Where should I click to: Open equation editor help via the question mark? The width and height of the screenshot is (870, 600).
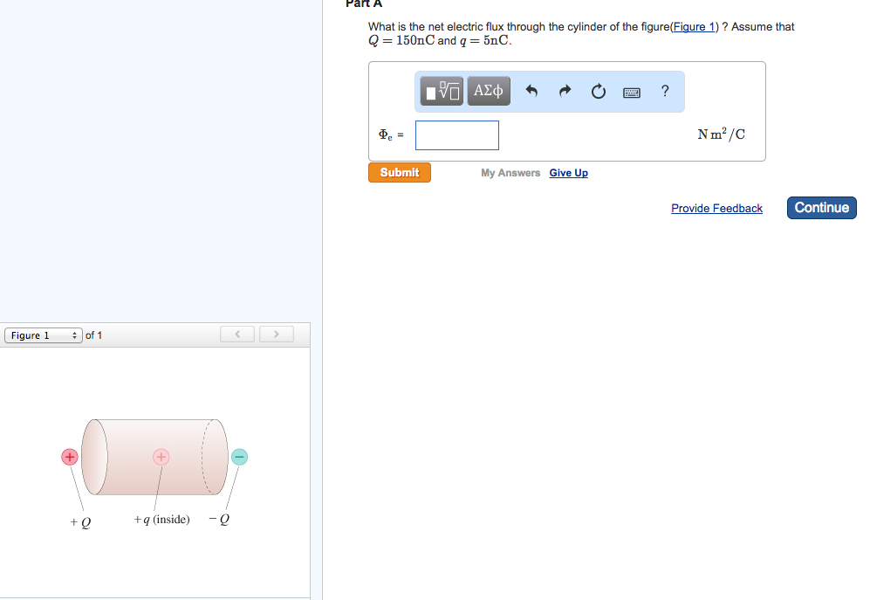(x=664, y=90)
